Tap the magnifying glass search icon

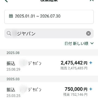tap(9, 33)
